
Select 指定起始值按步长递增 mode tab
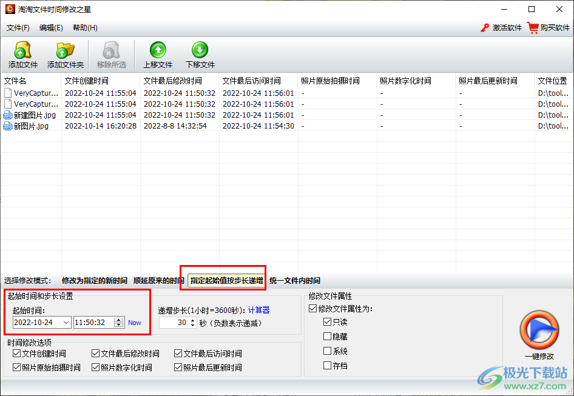click(226, 281)
